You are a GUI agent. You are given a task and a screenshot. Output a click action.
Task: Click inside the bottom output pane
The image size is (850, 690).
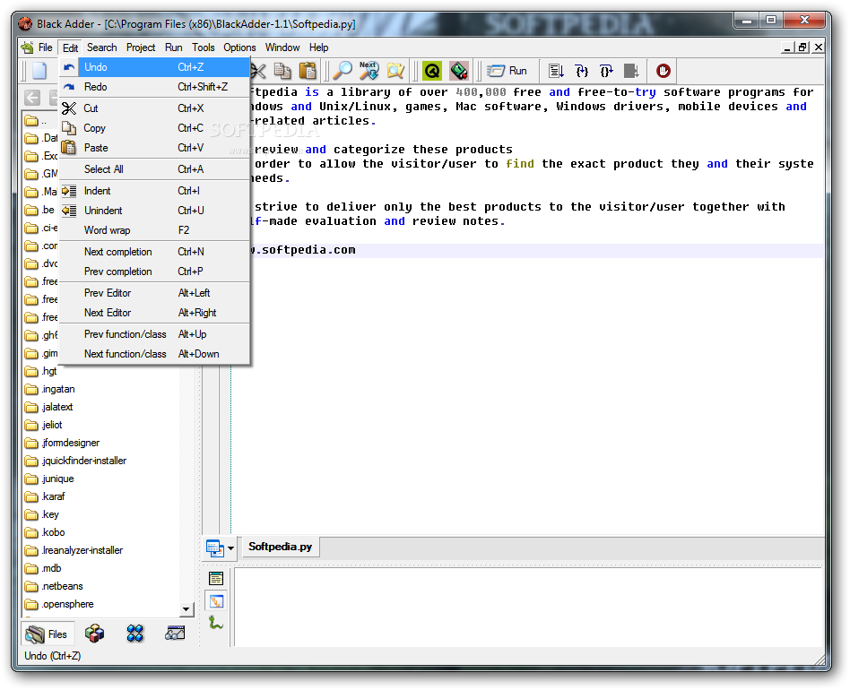tap(528, 607)
